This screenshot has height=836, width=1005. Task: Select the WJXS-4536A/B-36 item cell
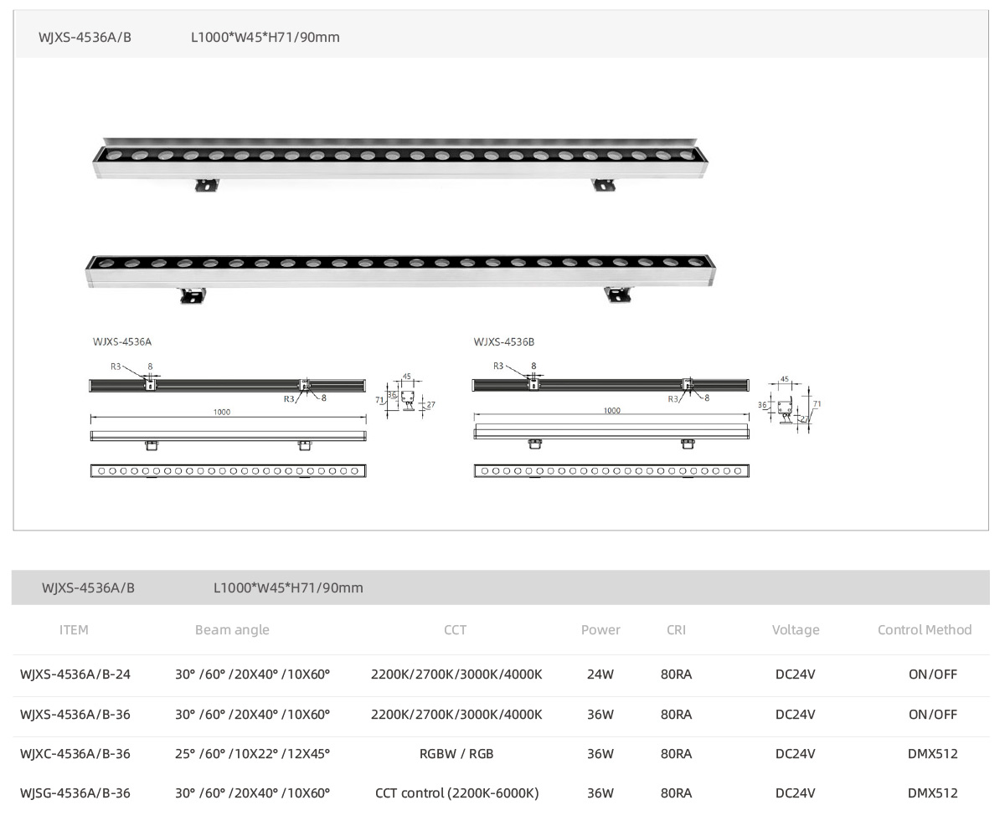75,714
